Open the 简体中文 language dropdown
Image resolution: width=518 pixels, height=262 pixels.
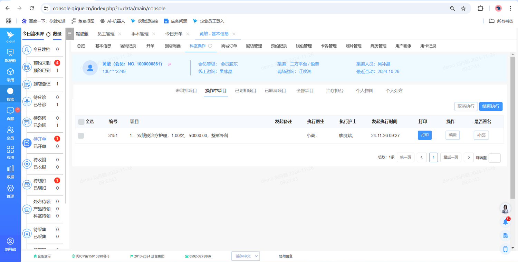[x=245, y=256]
